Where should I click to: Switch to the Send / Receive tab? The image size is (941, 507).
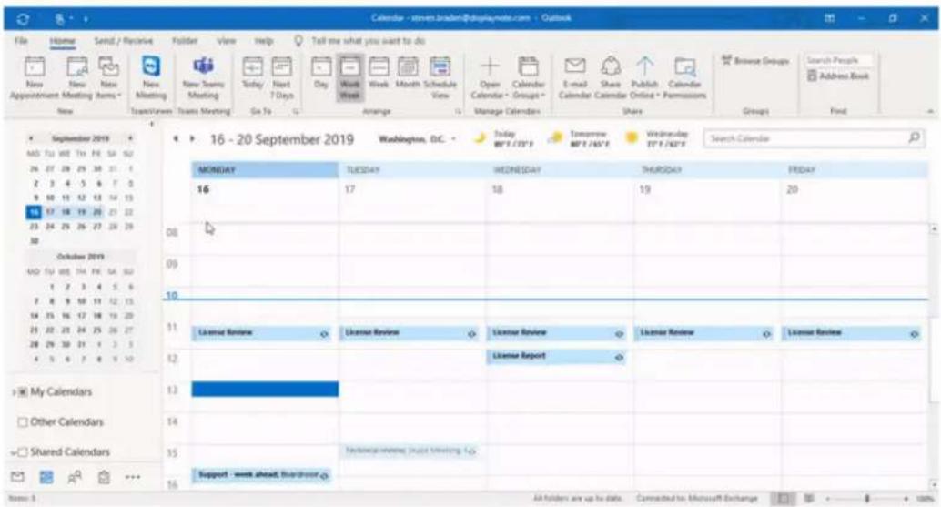point(123,41)
